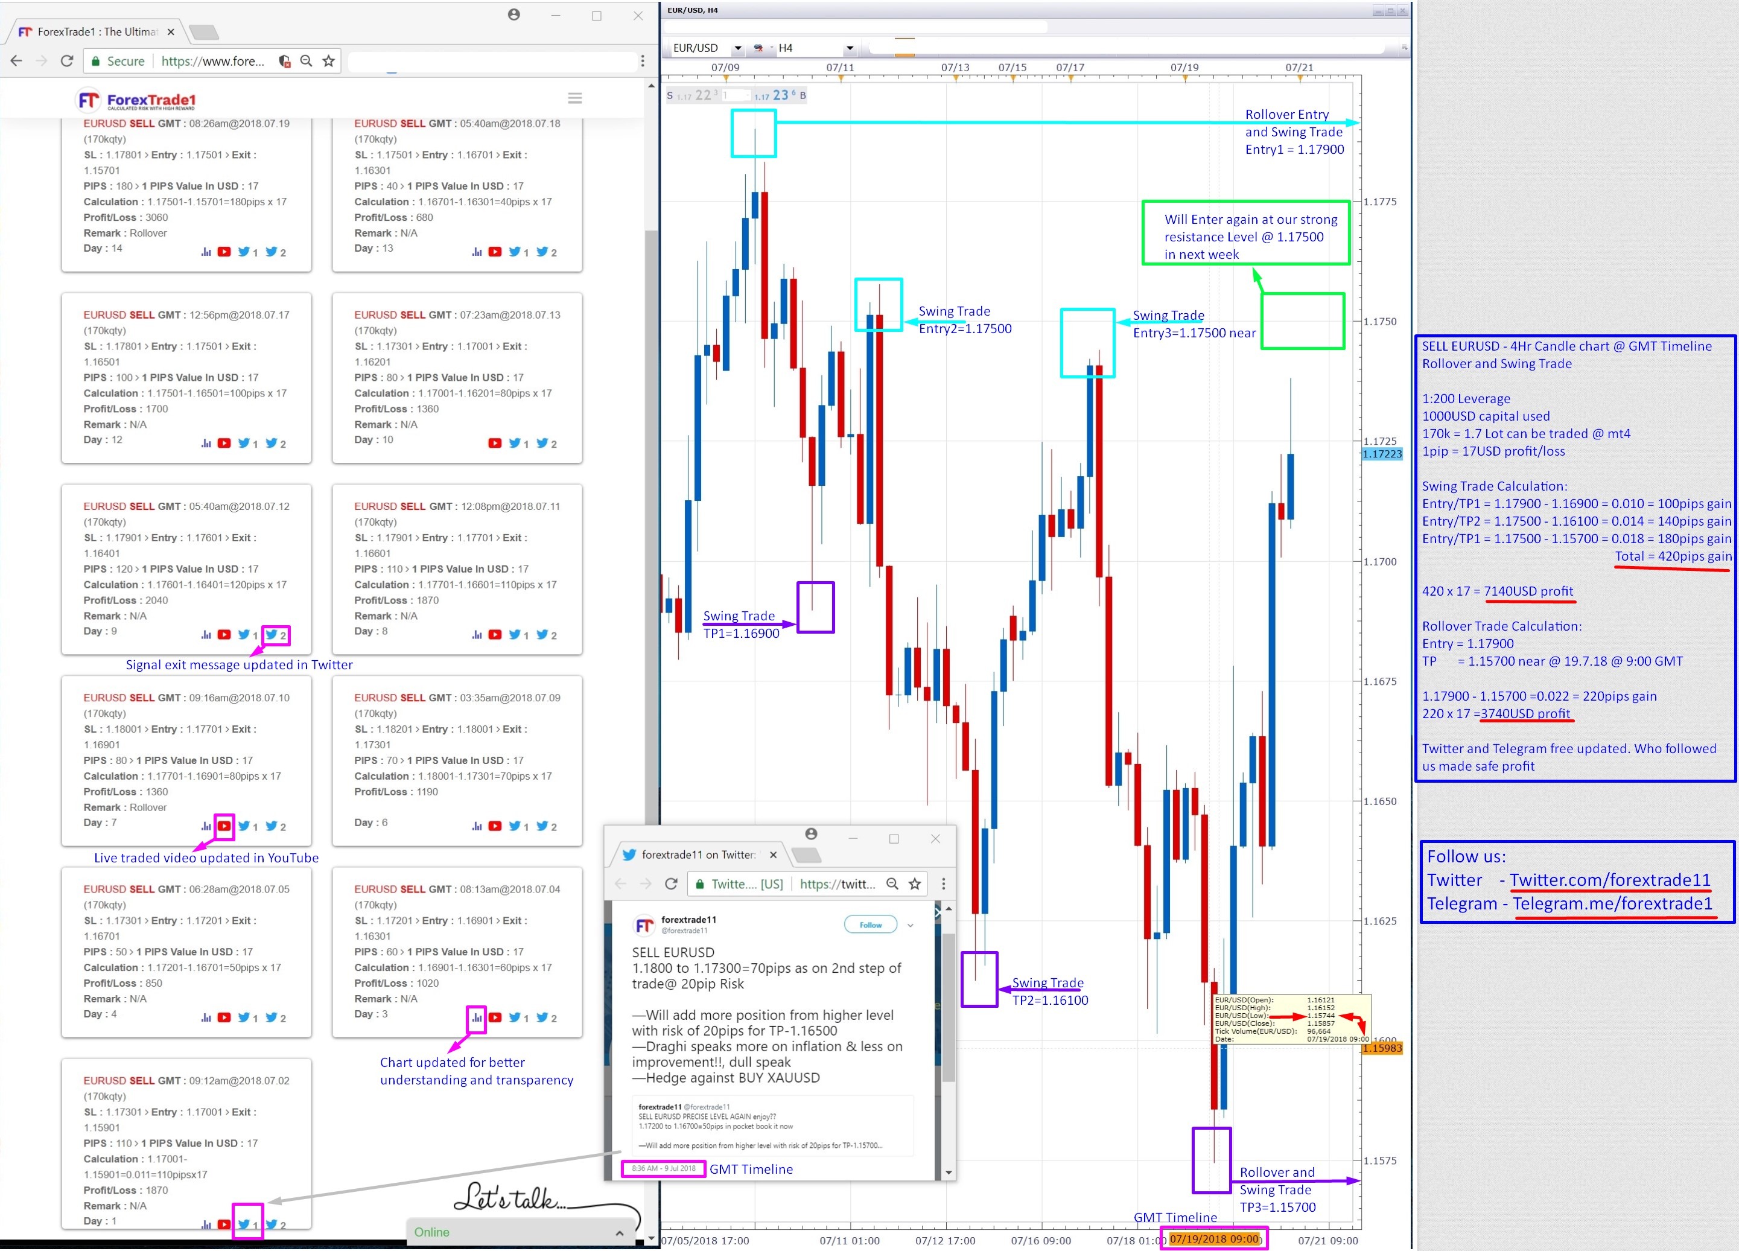Reload the forextrade11 Twitter window
The image size is (1739, 1251).
pyautogui.click(x=671, y=883)
